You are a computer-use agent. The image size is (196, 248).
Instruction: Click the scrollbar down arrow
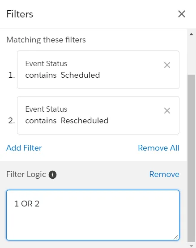point(191,246)
